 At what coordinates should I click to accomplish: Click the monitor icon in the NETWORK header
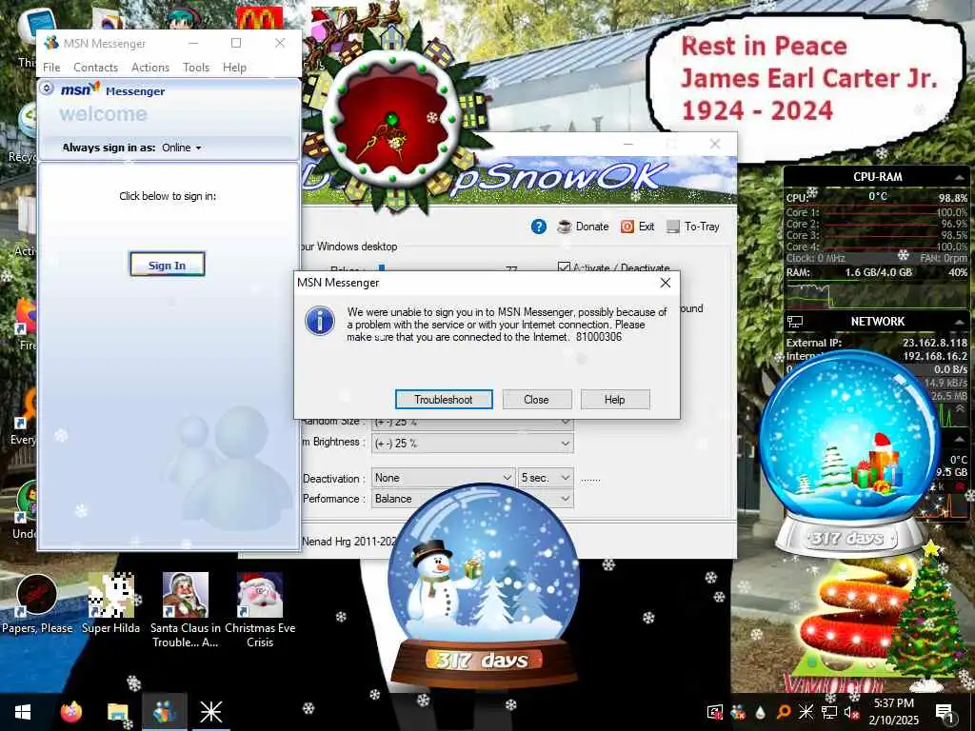[x=795, y=322]
